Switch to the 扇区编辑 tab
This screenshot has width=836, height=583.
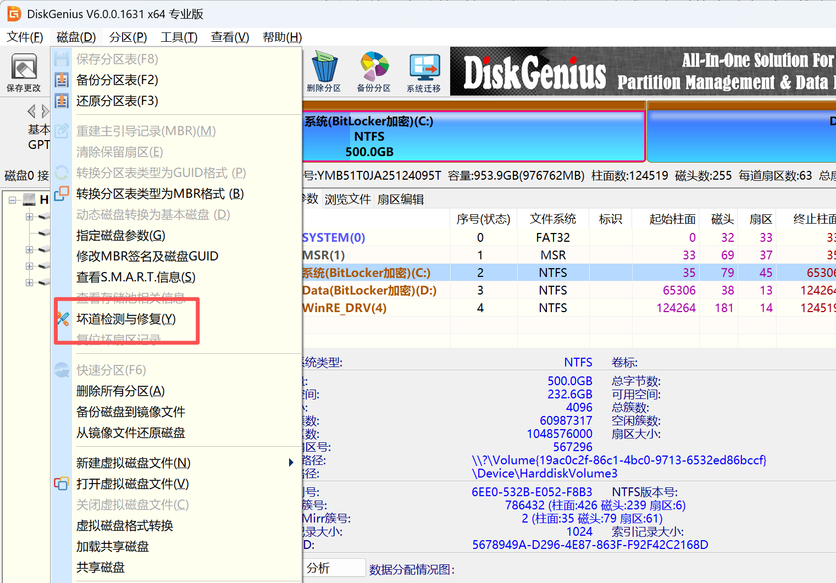(x=401, y=199)
